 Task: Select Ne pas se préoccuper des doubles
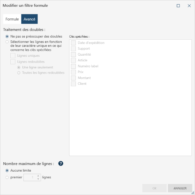pos(7,37)
